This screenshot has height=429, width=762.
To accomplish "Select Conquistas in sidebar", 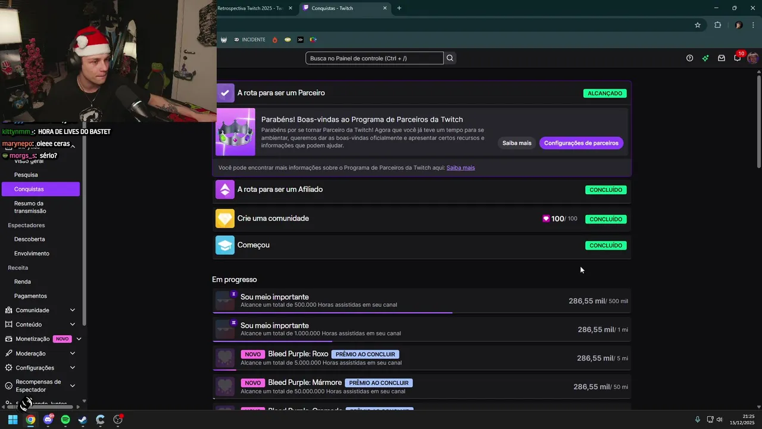I will coord(40,189).
